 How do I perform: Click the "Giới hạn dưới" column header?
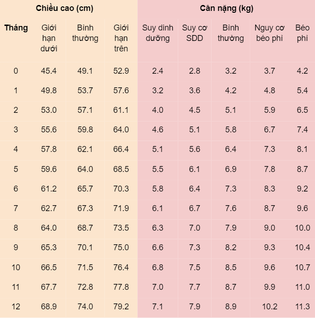pyautogui.click(x=49, y=38)
